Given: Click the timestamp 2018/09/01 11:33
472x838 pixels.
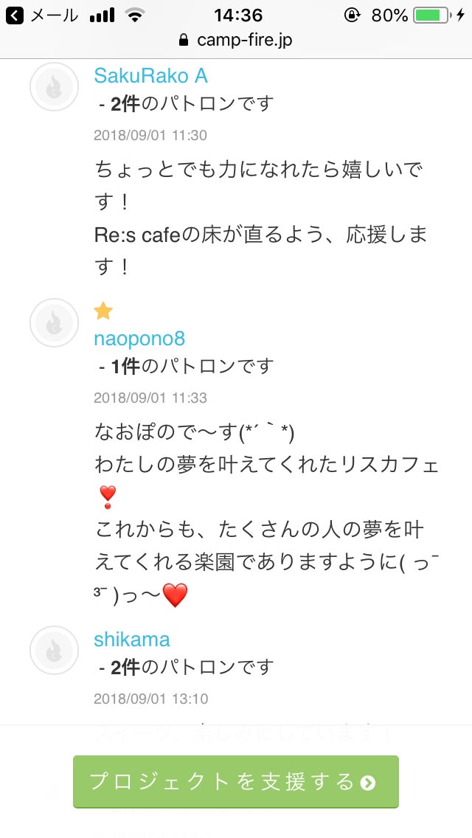Looking at the screenshot, I should tap(150, 398).
